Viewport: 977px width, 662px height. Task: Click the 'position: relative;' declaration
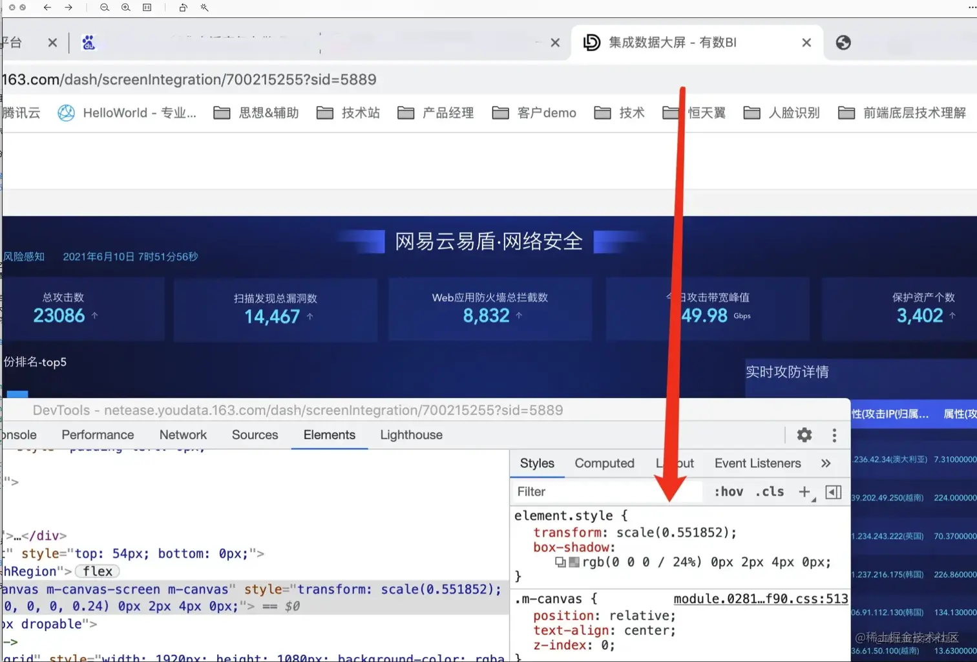[604, 615]
